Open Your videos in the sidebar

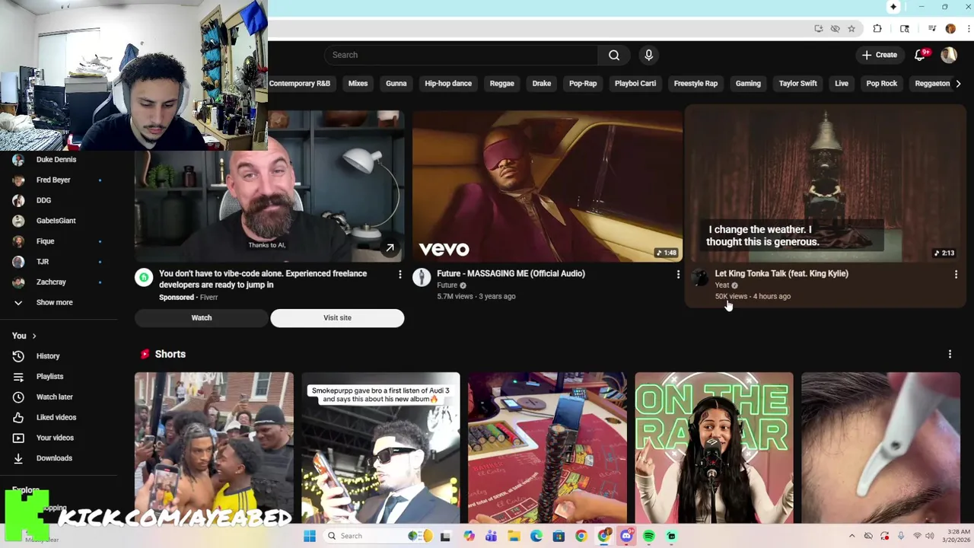(55, 438)
